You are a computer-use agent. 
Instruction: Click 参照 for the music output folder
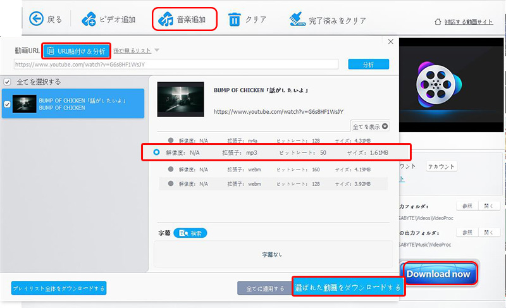(x=467, y=232)
